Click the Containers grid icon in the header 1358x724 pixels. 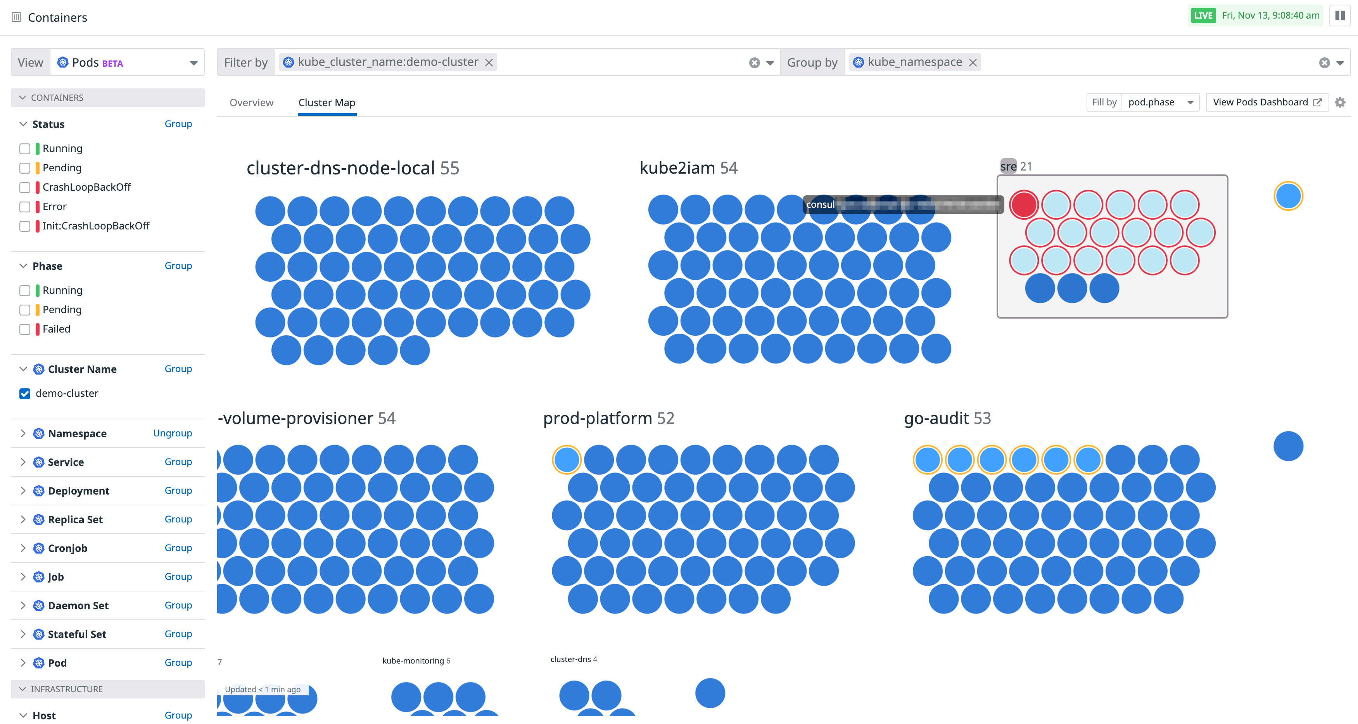pyautogui.click(x=16, y=17)
